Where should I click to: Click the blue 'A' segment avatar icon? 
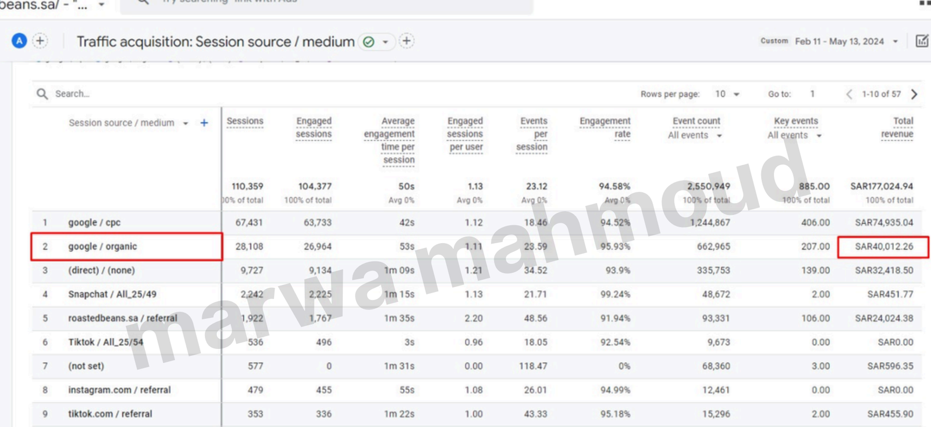[19, 41]
